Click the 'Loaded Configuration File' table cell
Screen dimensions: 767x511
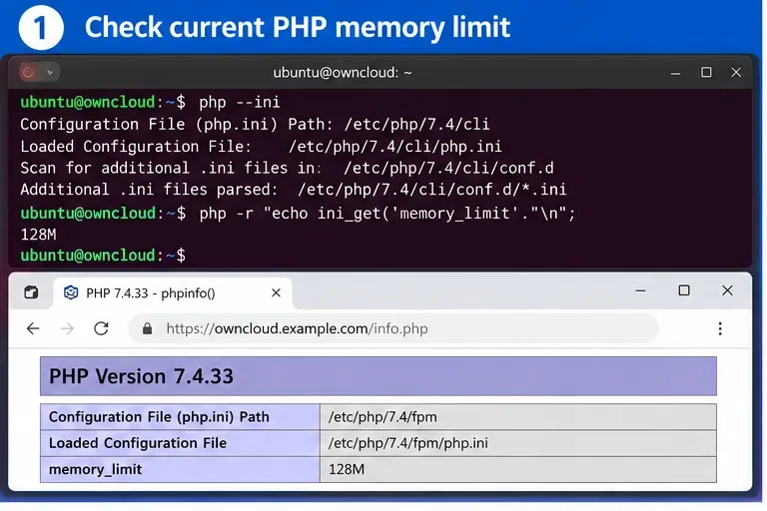[x=180, y=443]
